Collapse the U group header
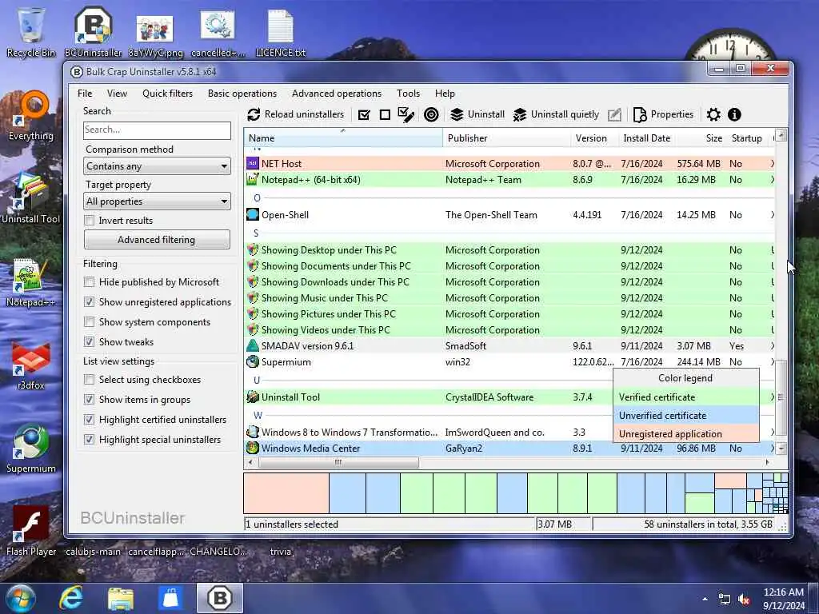The height and width of the screenshot is (614, 819). (257, 380)
